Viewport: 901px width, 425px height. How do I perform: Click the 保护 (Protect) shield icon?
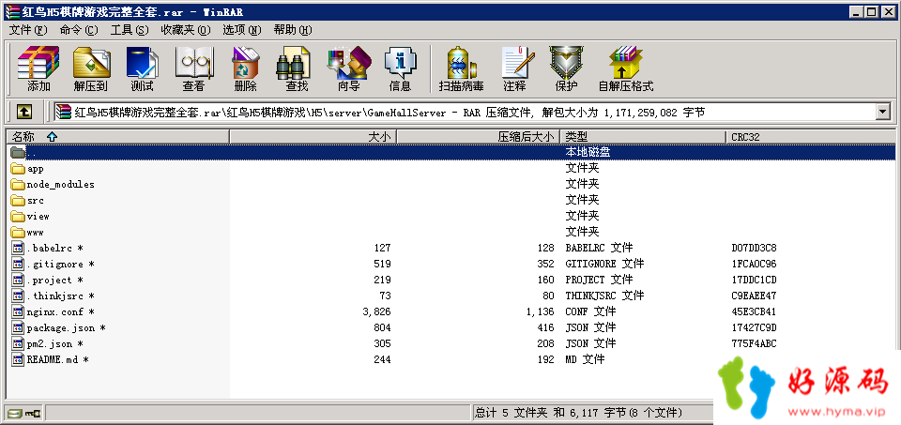coord(566,63)
